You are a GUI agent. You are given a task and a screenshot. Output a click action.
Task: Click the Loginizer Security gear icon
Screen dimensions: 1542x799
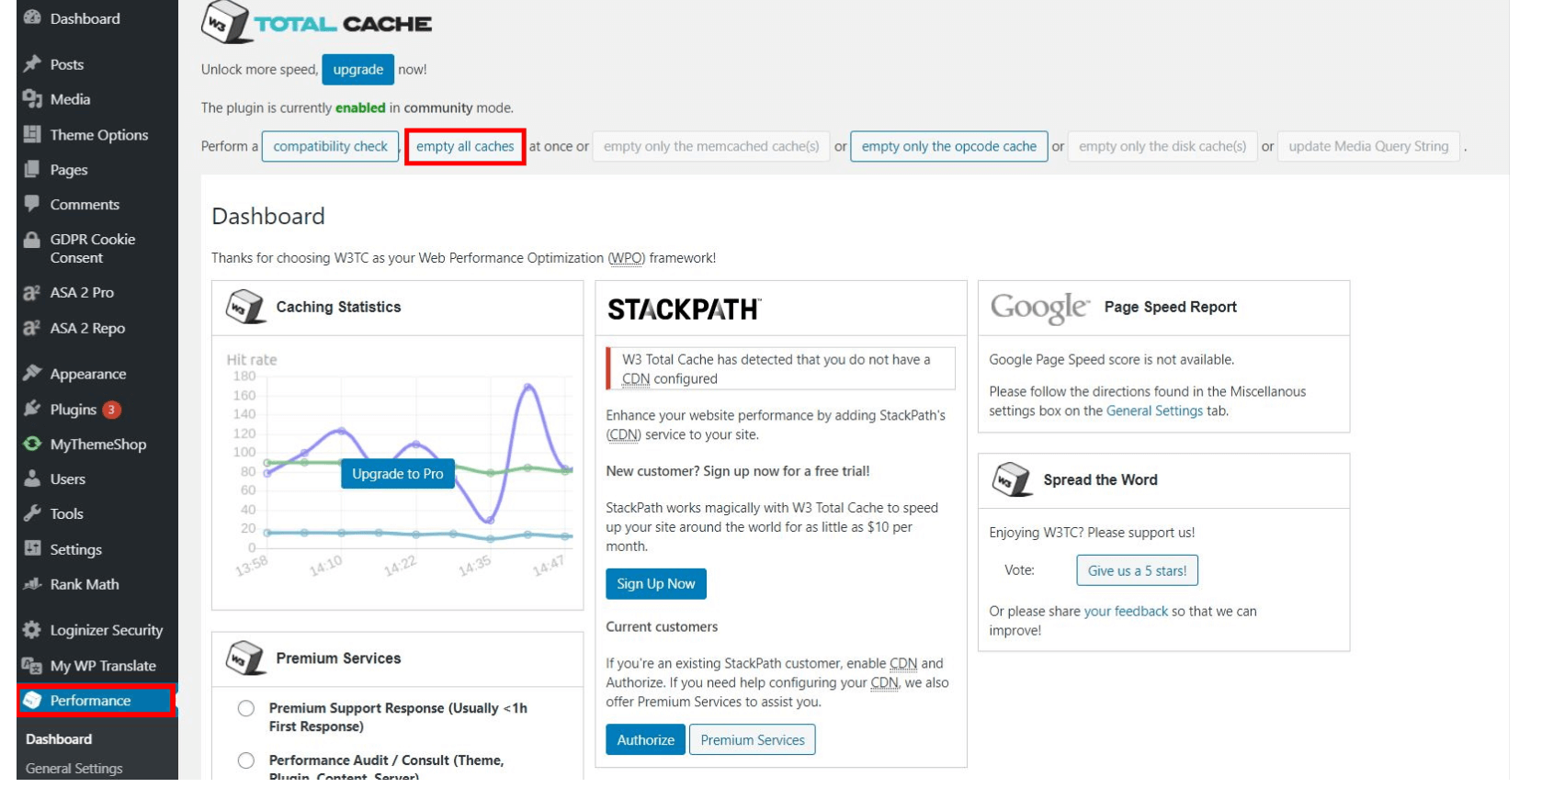(x=32, y=630)
